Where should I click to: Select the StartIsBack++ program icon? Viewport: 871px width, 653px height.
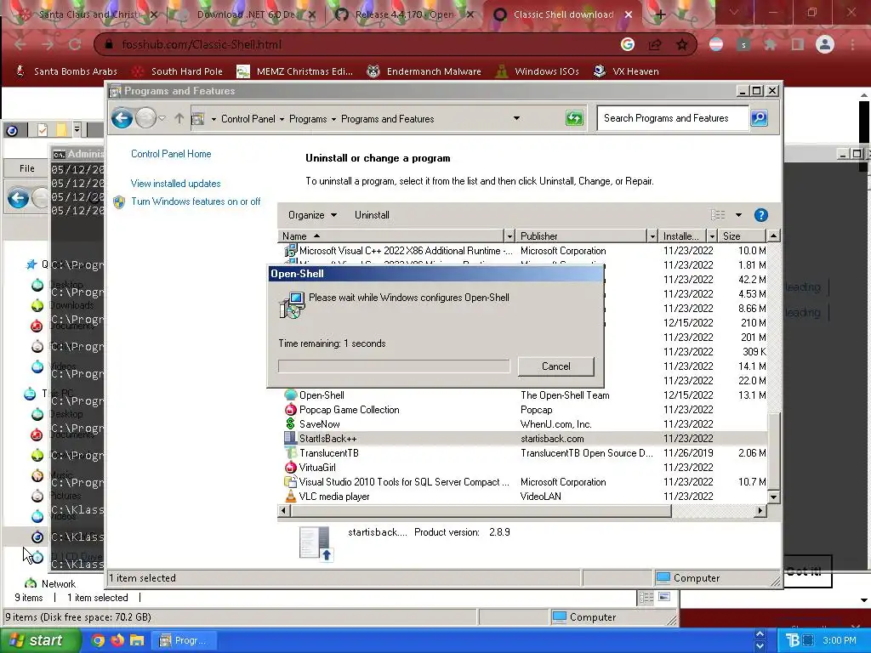click(291, 438)
